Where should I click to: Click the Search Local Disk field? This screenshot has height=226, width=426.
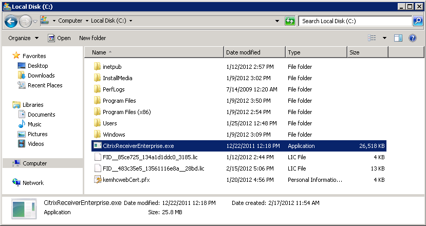tap(356, 21)
